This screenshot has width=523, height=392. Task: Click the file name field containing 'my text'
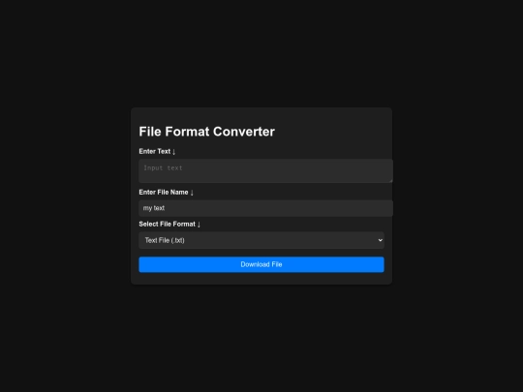265,208
